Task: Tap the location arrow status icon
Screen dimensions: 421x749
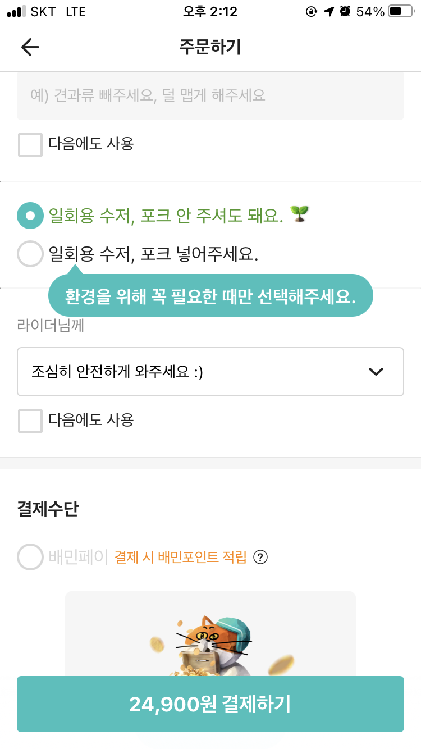Action: 329,12
